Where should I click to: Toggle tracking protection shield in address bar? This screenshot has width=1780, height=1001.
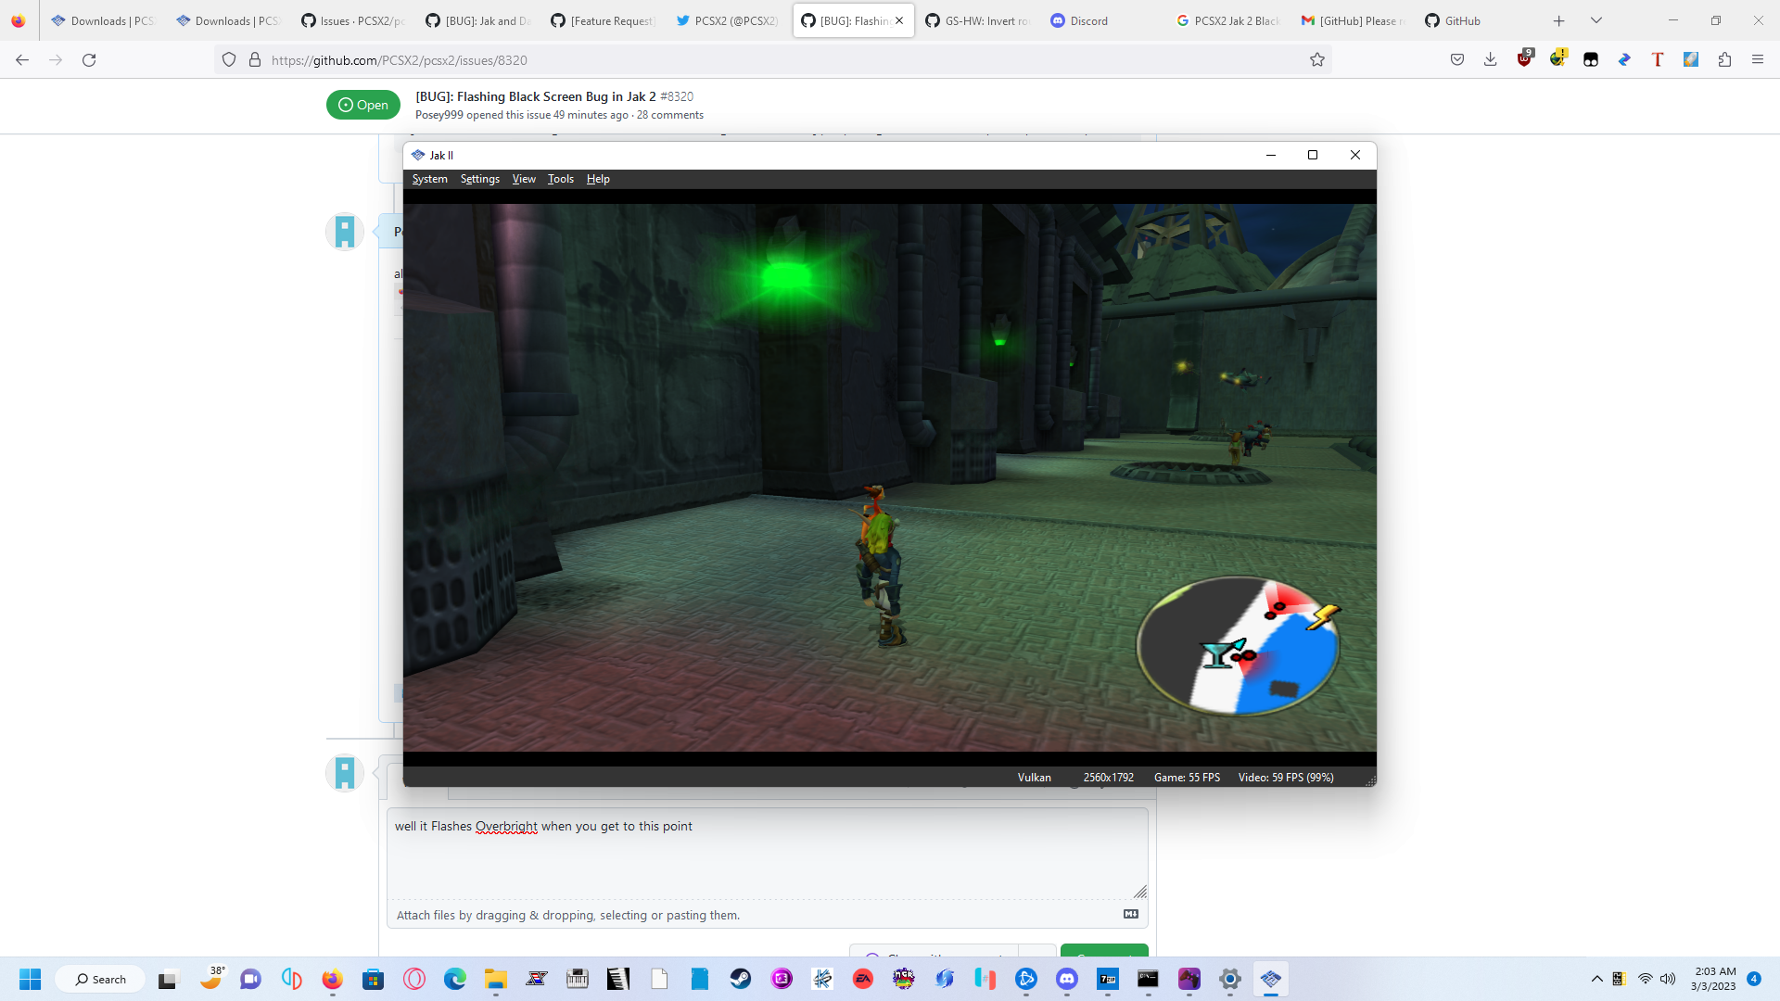tap(228, 59)
